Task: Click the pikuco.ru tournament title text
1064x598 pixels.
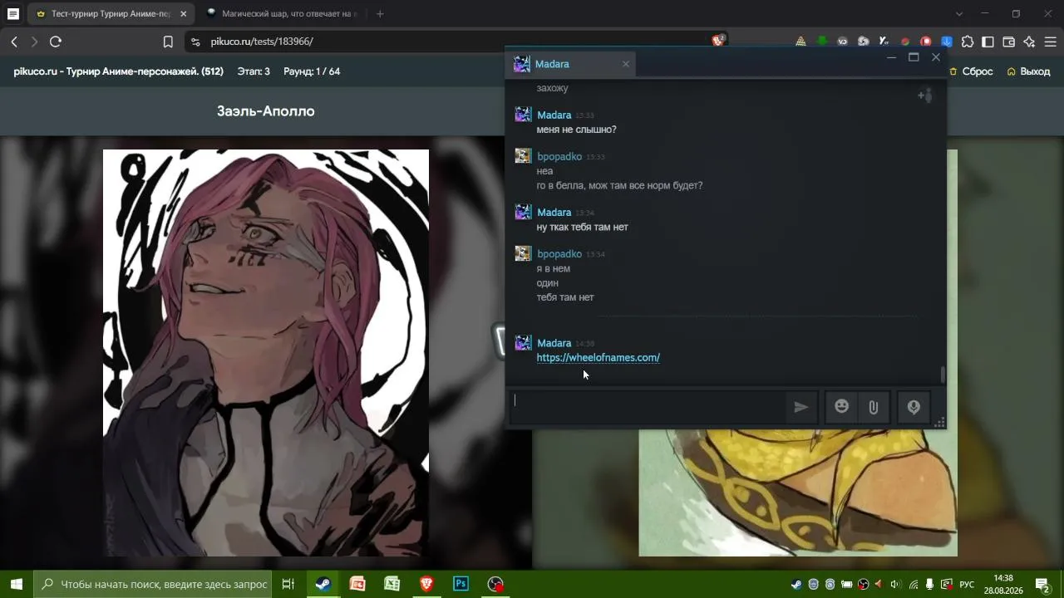Action: point(119,71)
